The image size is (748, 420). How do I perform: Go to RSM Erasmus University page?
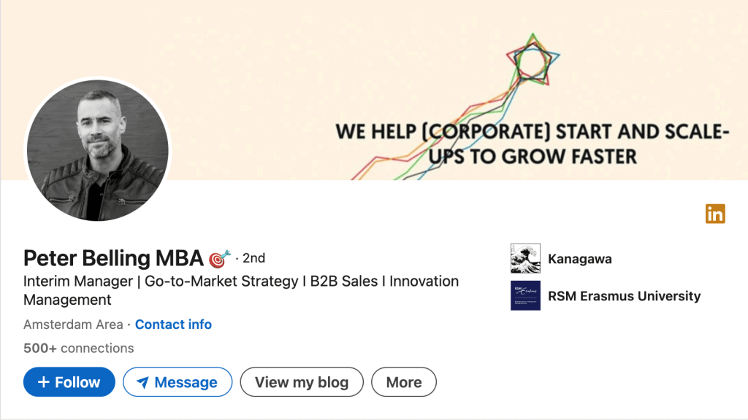point(624,296)
